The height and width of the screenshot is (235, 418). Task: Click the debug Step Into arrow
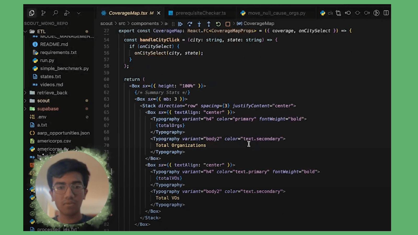pos(199,24)
